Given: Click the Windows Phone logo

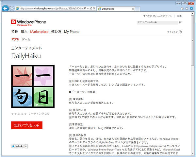Looking at the screenshot, I should 28,22.
